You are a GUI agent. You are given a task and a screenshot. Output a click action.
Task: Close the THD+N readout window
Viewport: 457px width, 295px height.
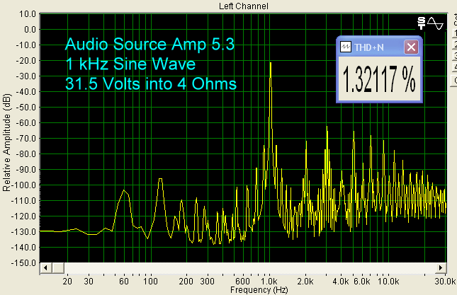tap(411, 47)
